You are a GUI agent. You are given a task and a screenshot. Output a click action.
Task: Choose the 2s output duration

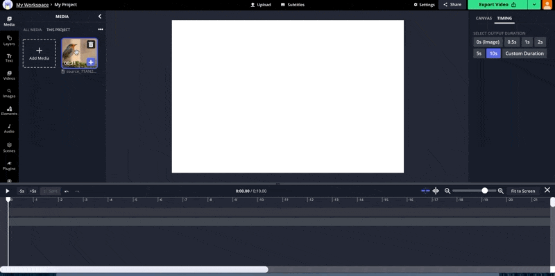(540, 42)
